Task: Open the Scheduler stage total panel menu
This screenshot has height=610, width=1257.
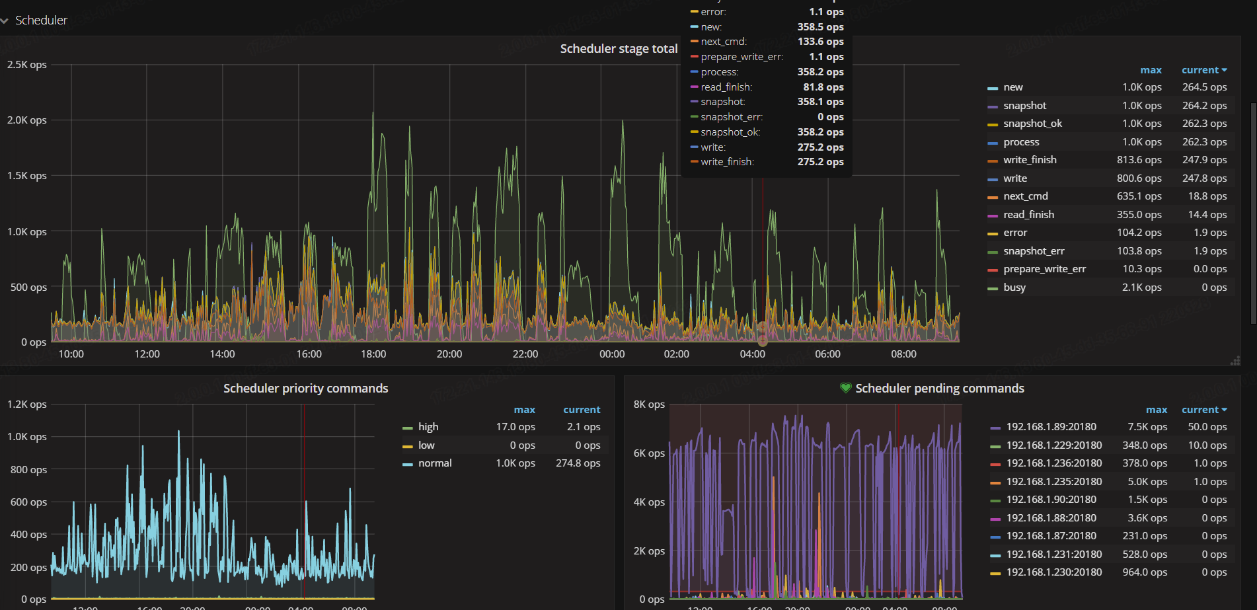Action: [x=619, y=49]
